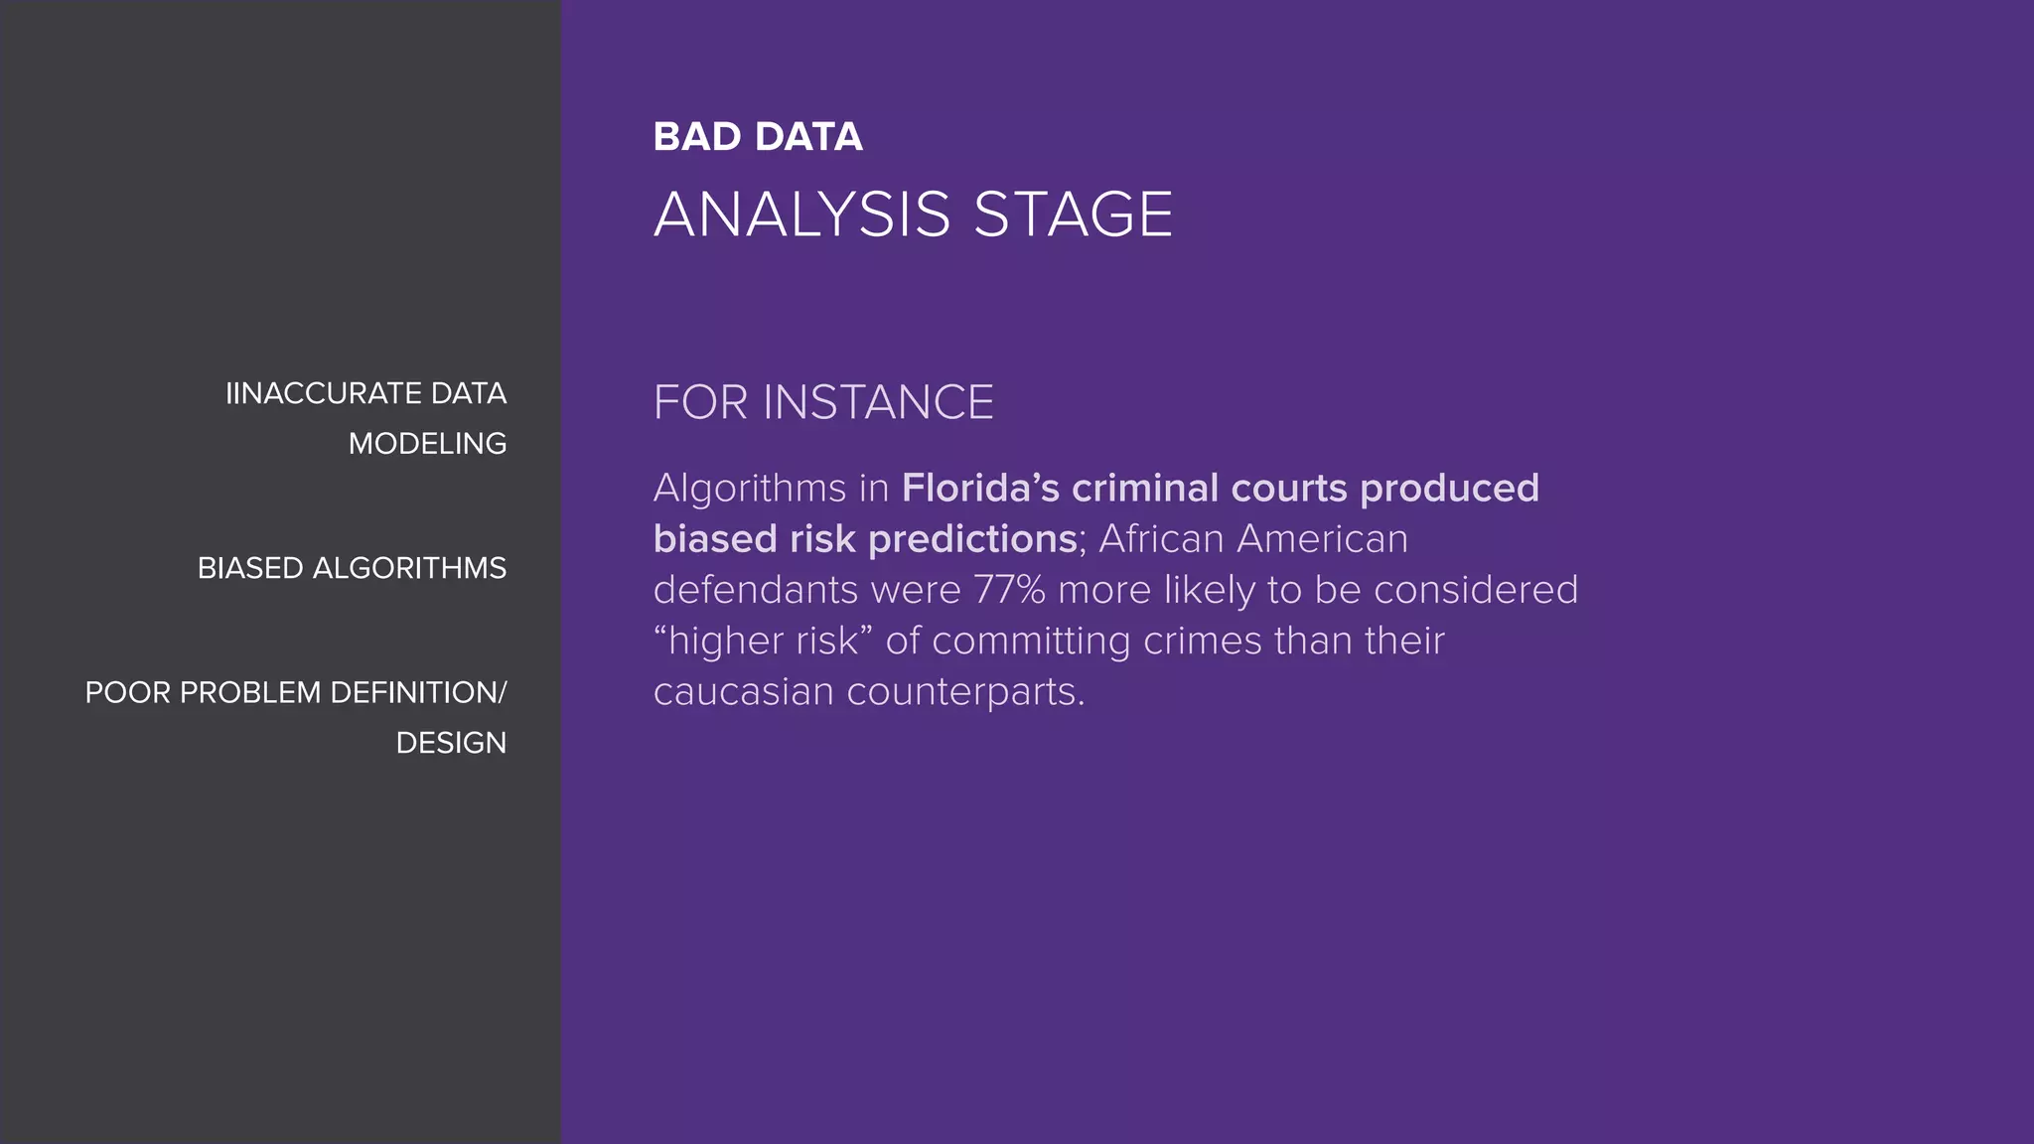The height and width of the screenshot is (1144, 2034).
Task: Select the POOR PROBLEM DEFINITION/ sidebar line
Action: coord(295,692)
